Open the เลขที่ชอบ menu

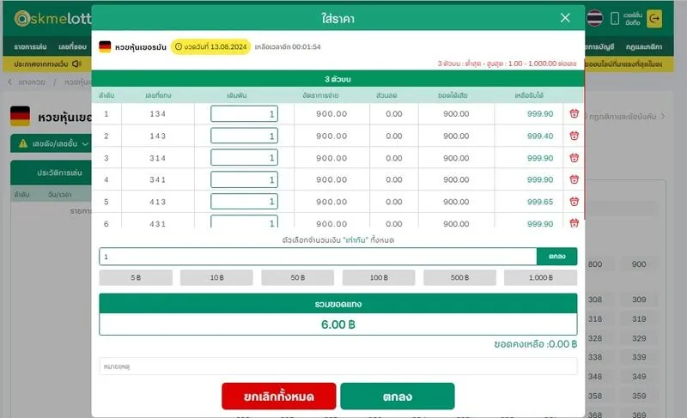point(72,47)
